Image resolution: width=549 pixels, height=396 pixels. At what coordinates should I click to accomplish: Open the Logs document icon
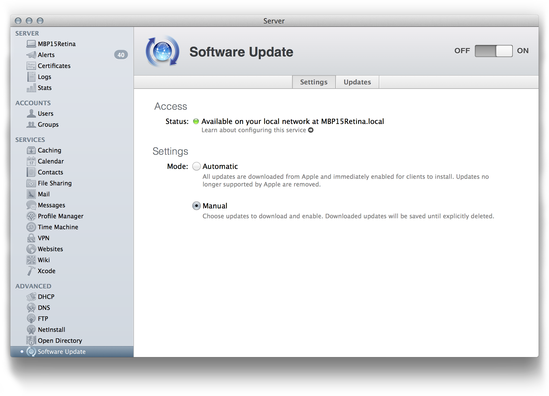coord(31,77)
